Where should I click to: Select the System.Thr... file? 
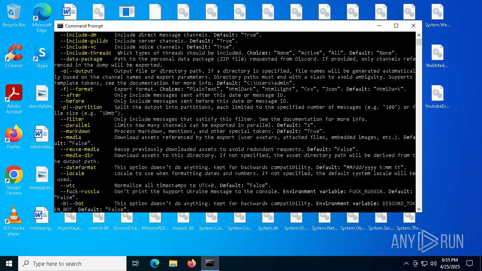point(409,222)
